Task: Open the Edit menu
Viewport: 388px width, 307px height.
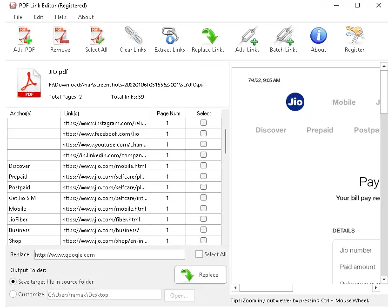Action: 39,17
